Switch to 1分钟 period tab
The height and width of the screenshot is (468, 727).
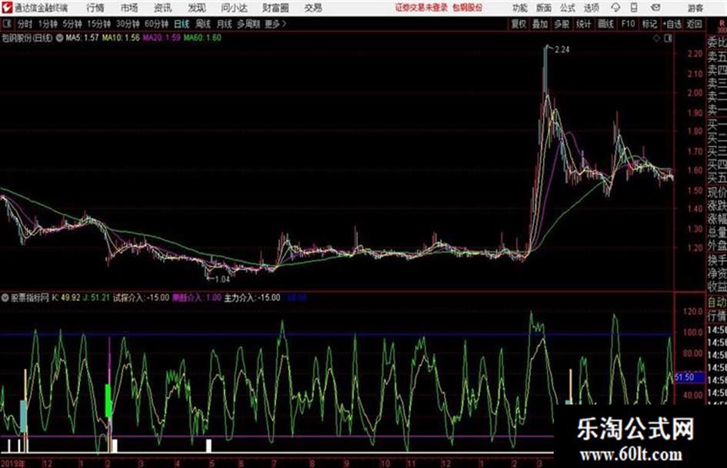click(x=47, y=24)
